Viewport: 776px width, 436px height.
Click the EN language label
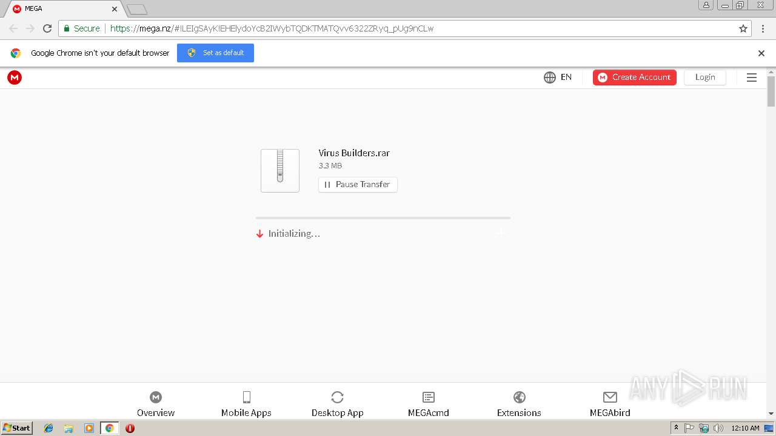pos(566,78)
